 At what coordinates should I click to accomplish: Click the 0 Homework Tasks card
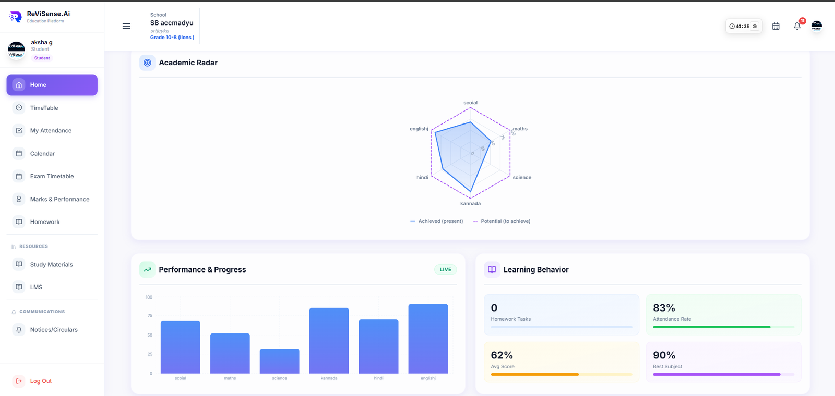[562, 315]
